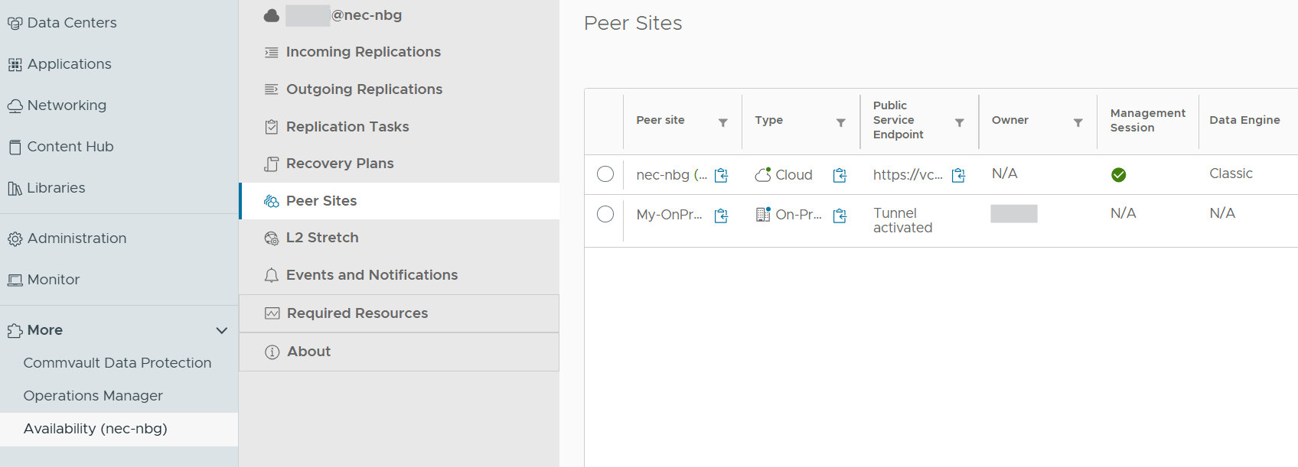Click the Recovery Plans icon
Viewport: 1298px width, 467px height.
271,164
